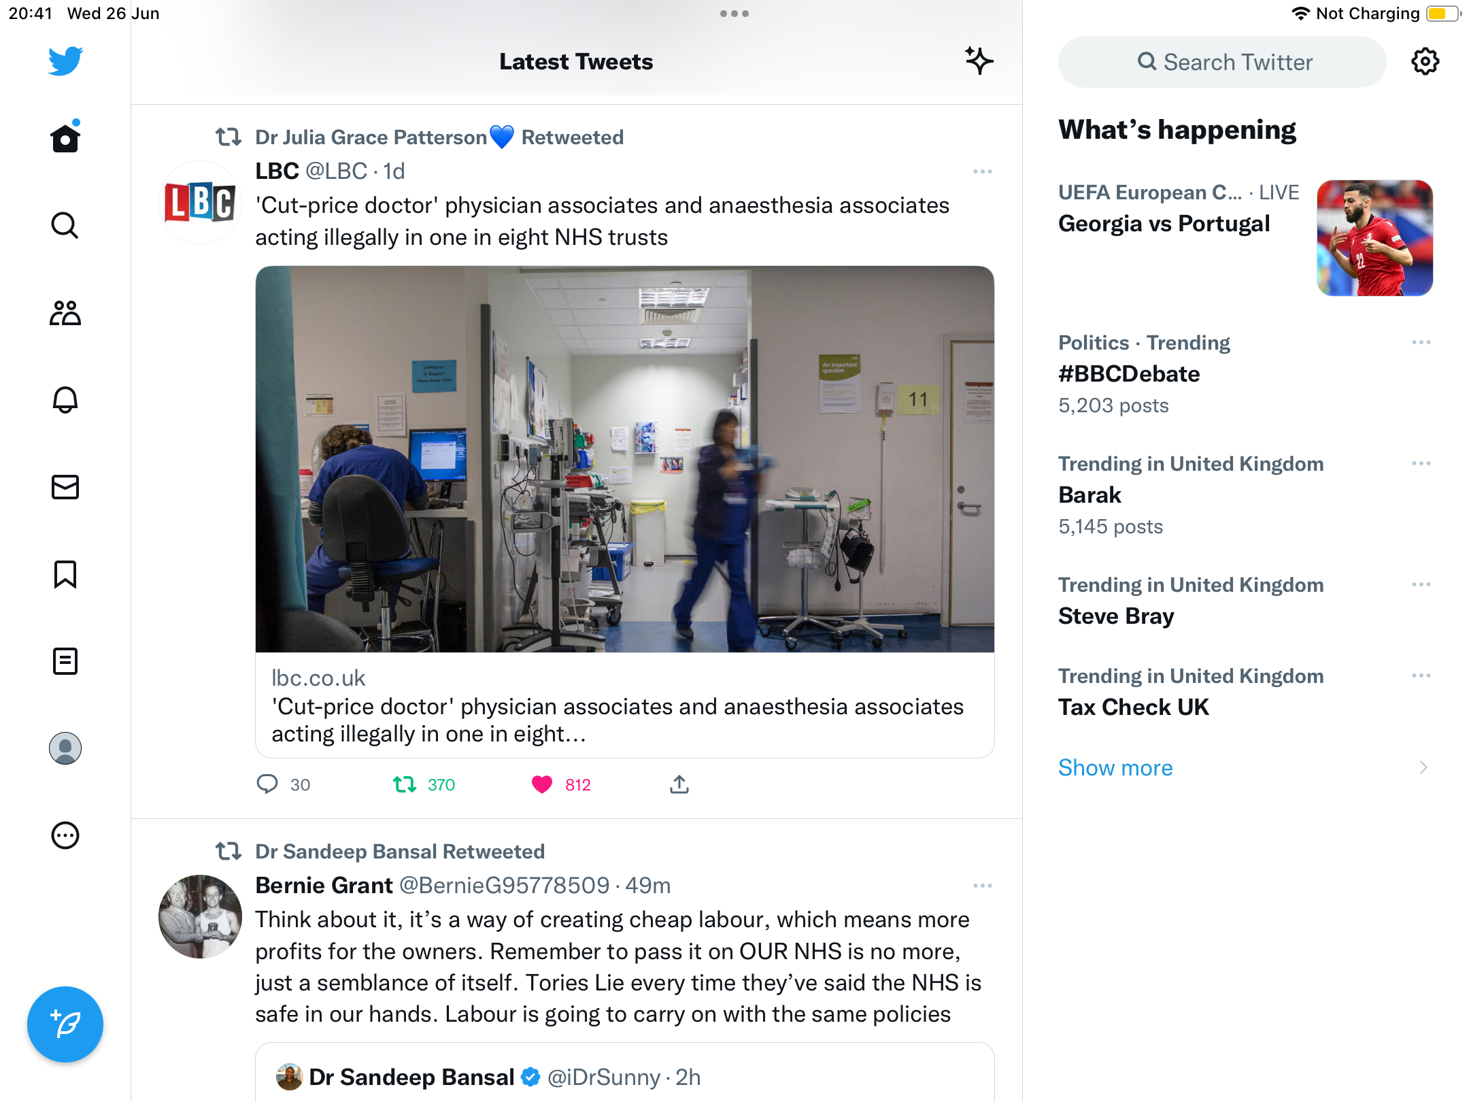Compose a new tweet

65,1024
